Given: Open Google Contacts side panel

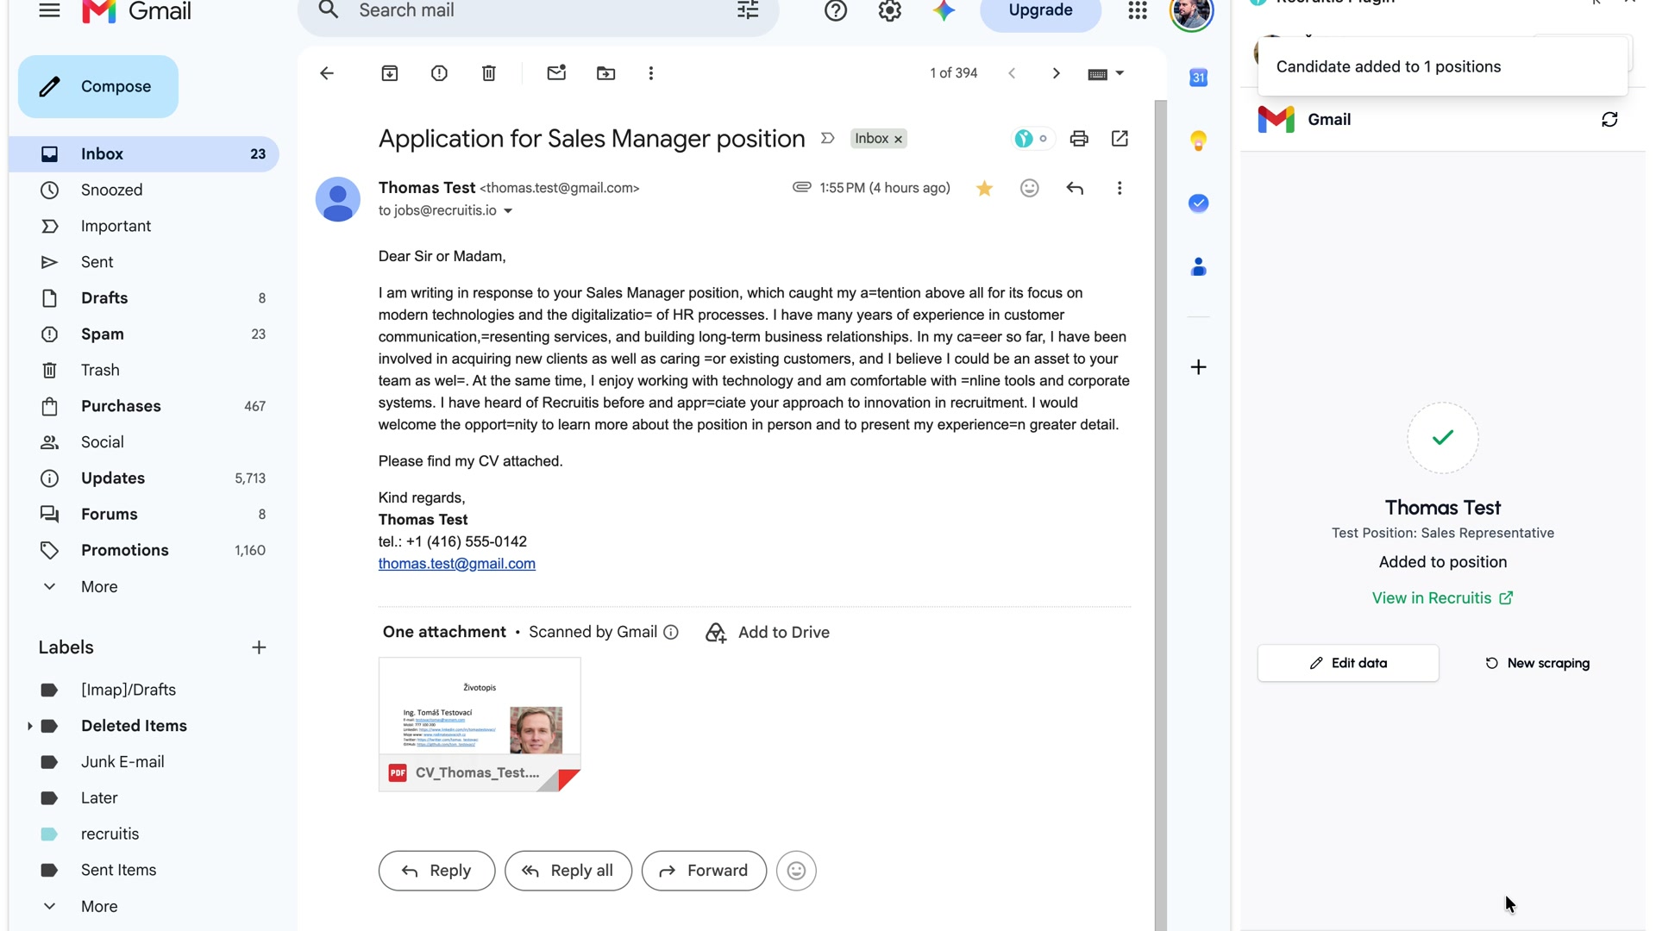Looking at the screenshot, I should (x=1199, y=267).
